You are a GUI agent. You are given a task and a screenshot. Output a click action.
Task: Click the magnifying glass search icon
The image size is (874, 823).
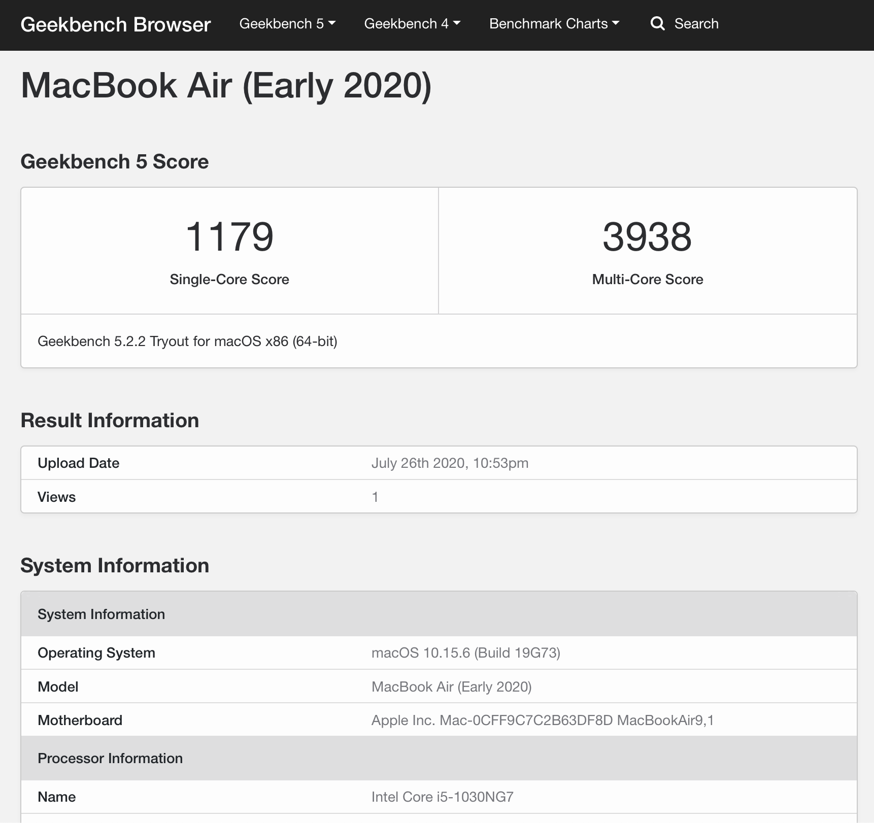tap(657, 23)
